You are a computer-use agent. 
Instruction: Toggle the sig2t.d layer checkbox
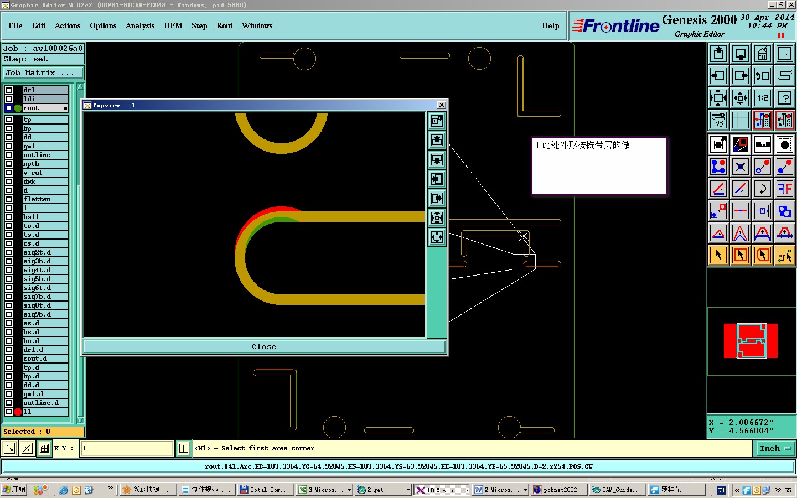9,252
